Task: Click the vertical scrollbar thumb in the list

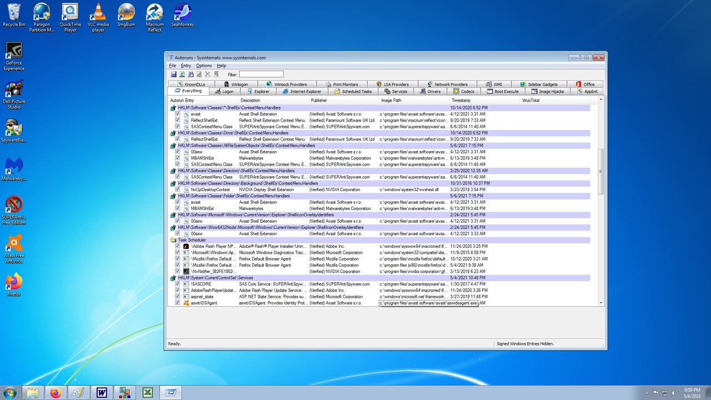Action: point(600,172)
